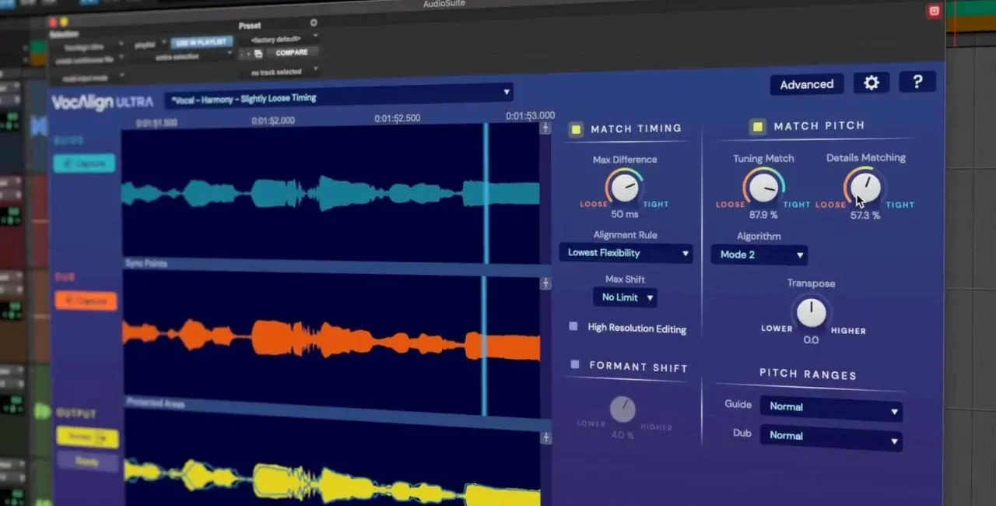996x506 pixels.
Task: Click the COMPARE button
Action: [x=292, y=53]
